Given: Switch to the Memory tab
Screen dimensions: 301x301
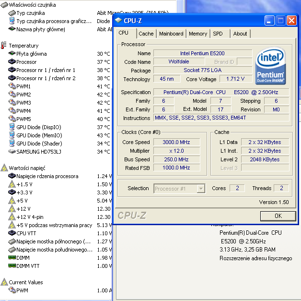Looking at the screenshot, I should [x=198, y=34].
